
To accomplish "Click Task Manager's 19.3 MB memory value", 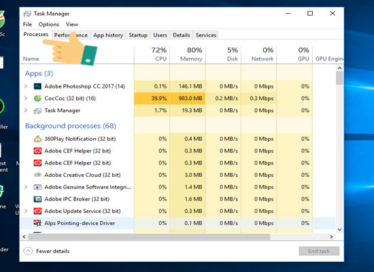I will pos(192,110).
